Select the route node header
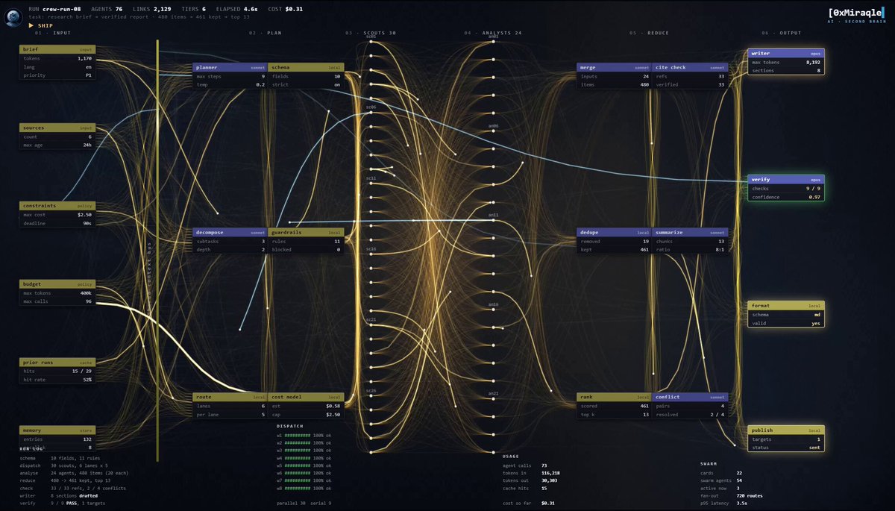 coord(230,397)
